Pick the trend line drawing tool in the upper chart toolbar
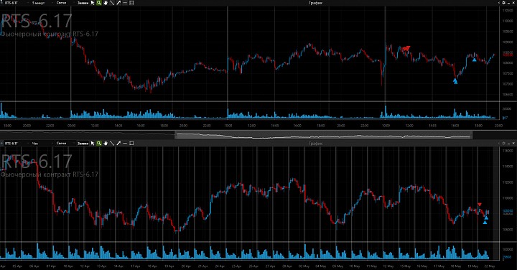This screenshot has height=270, width=517. point(112,3)
